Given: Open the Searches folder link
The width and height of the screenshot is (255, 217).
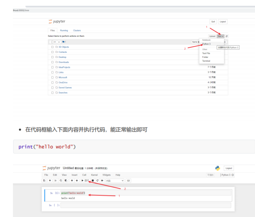Looking at the screenshot, I should pos(63,93).
